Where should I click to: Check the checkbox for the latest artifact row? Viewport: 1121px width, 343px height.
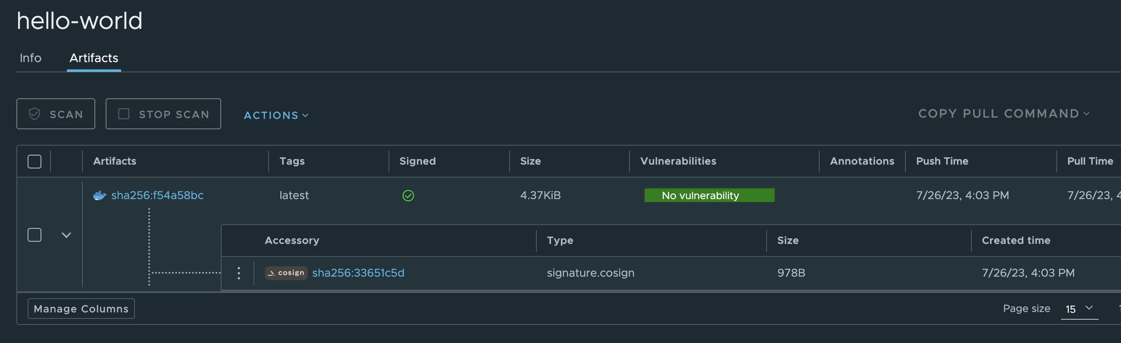(34, 234)
